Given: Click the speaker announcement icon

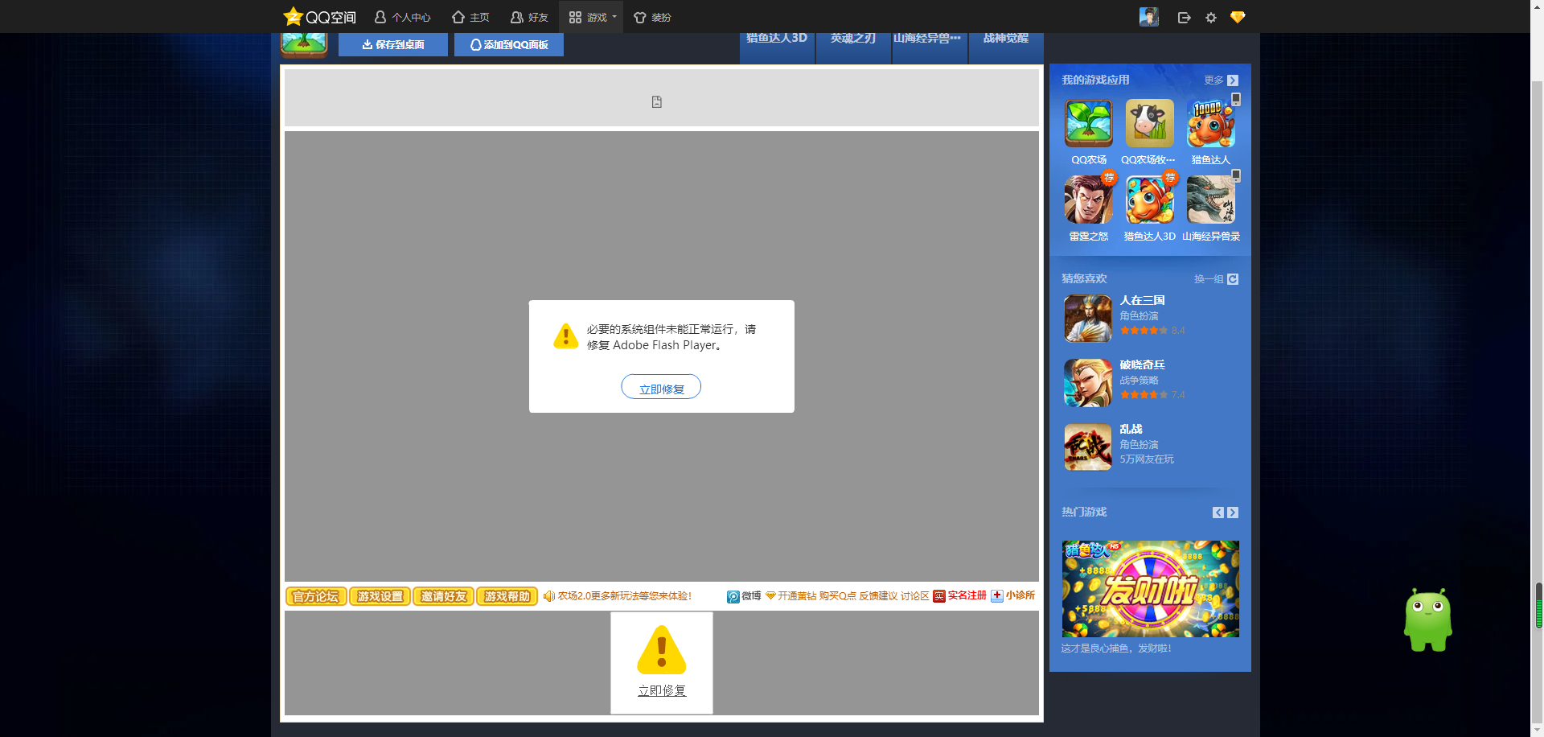Looking at the screenshot, I should pos(548,596).
